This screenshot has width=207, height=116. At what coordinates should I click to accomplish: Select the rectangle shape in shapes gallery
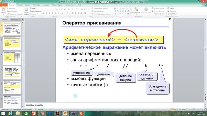click(123, 9)
